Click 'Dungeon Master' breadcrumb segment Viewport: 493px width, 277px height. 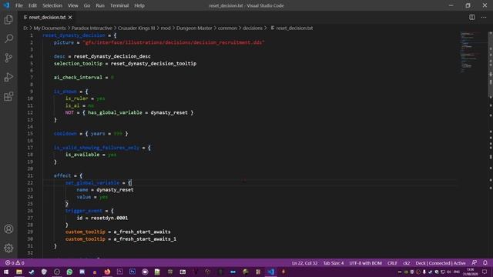[x=194, y=28]
